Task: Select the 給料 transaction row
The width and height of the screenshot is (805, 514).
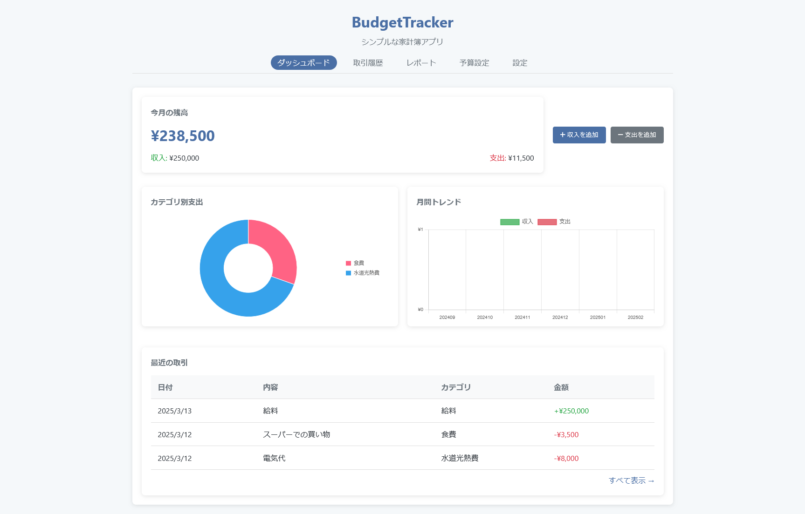Action: (402, 411)
